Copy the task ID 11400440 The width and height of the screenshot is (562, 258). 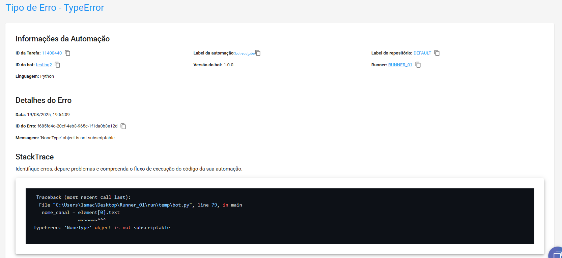tap(68, 53)
